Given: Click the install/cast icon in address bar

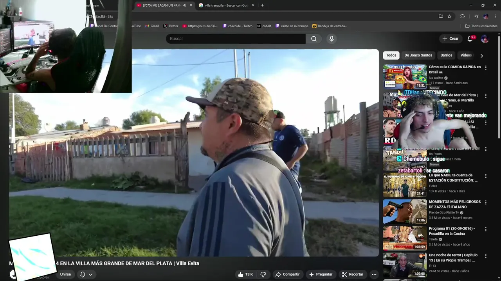Looking at the screenshot, I should (x=441, y=16).
